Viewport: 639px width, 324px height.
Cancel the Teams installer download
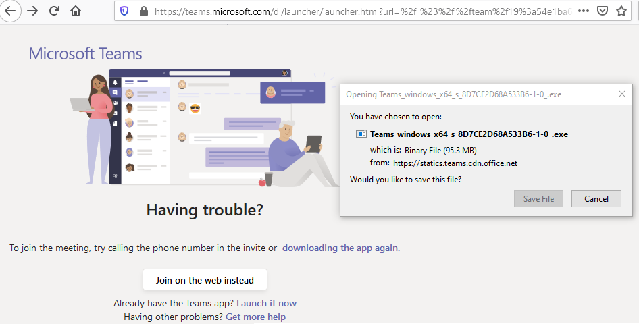pyautogui.click(x=596, y=198)
